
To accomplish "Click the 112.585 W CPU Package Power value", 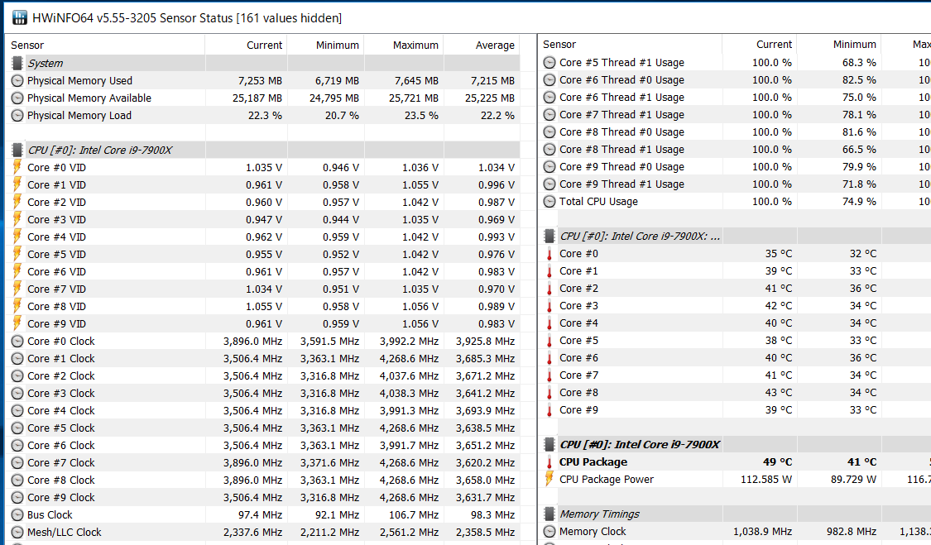I will tap(766, 479).
